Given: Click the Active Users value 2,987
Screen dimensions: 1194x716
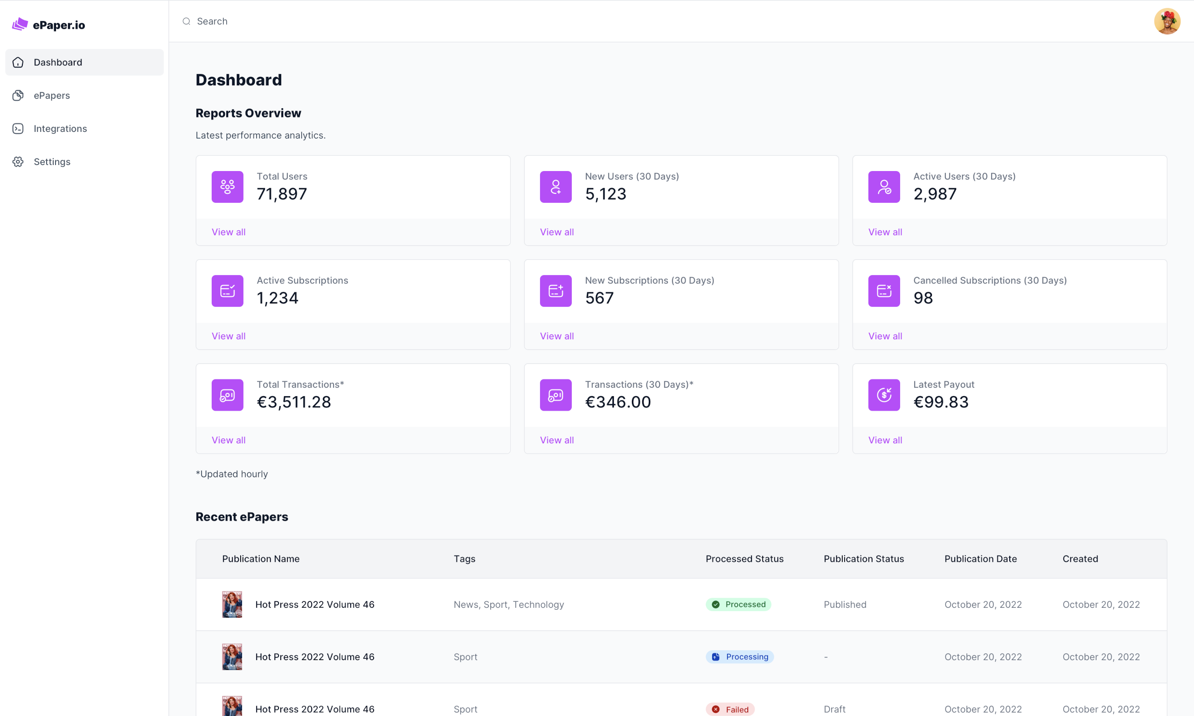Looking at the screenshot, I should coord(935,194).
